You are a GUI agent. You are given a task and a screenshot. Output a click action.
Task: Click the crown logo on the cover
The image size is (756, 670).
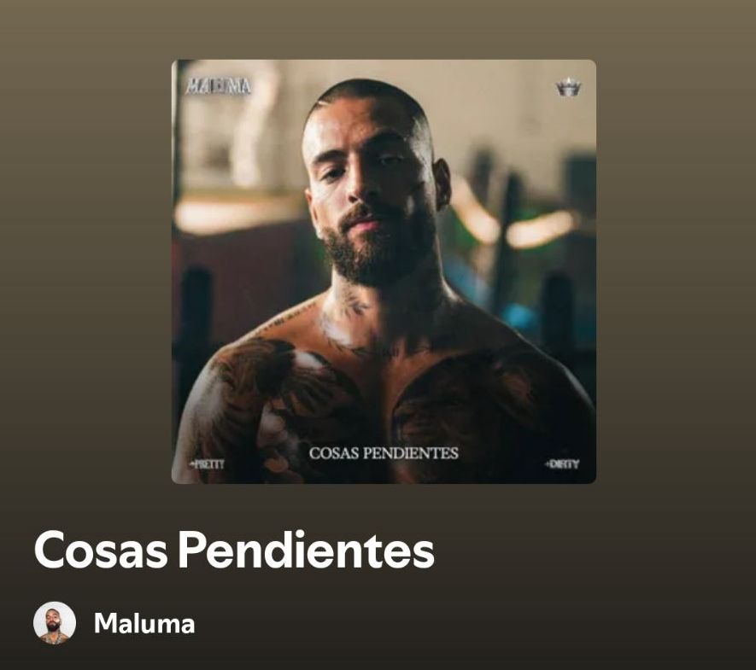(x=568, y=87)
